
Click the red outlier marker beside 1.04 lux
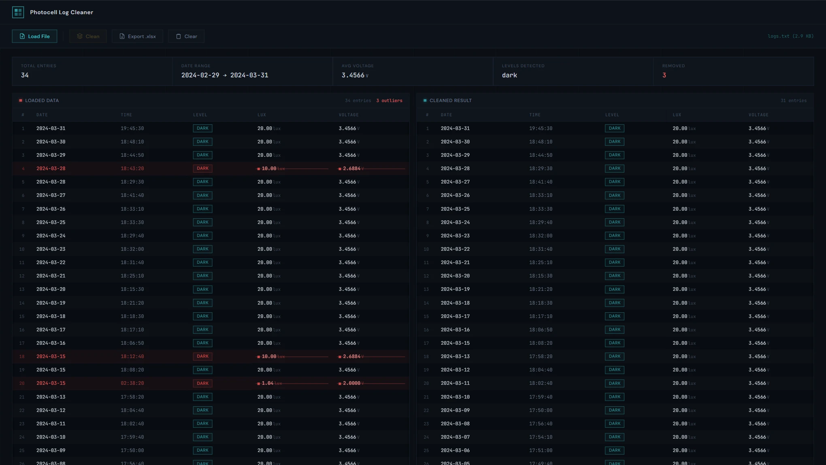coord(259,384)
